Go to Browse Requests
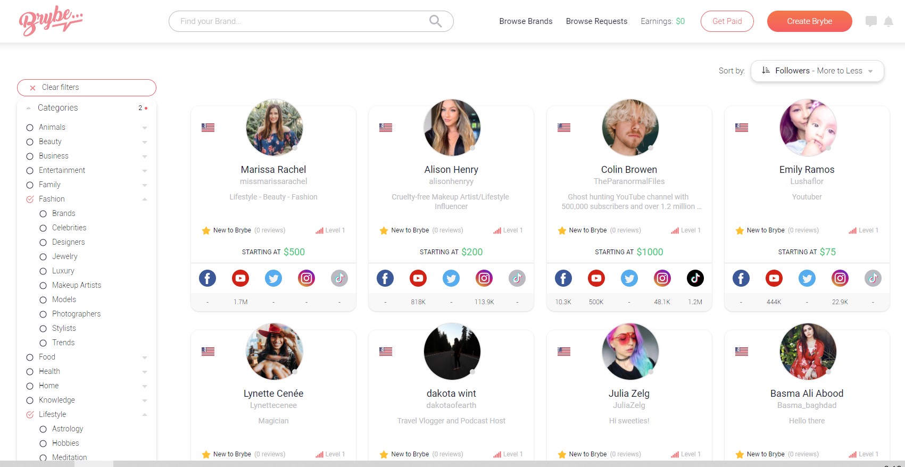 click(596, 21)
